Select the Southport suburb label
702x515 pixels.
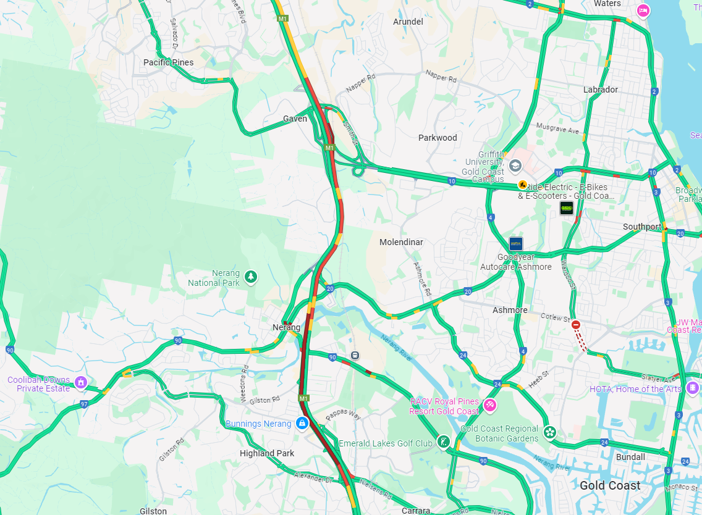(642, 227)
